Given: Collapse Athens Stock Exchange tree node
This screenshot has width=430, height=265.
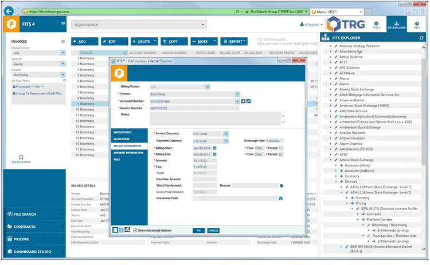Looking at the screenshot, I should pyautogui.click(x=330, y=160).
